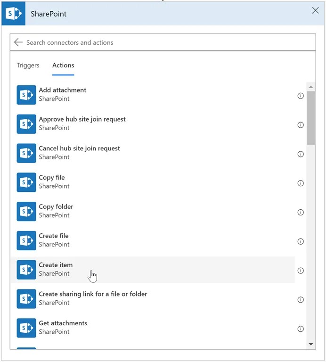The image size is (326, 362).
Task: Choose Cancel hub site join request action
Action: tap(153, 153)
